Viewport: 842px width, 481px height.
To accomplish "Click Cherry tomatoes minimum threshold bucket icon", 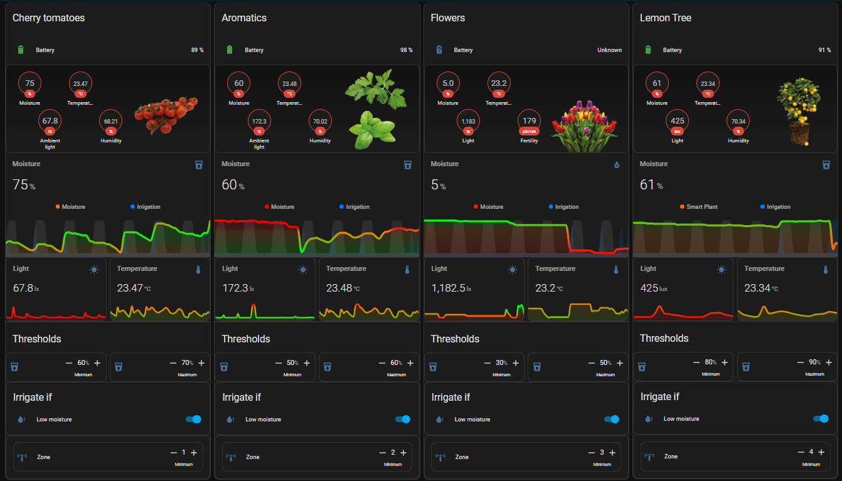I will 14,367.
